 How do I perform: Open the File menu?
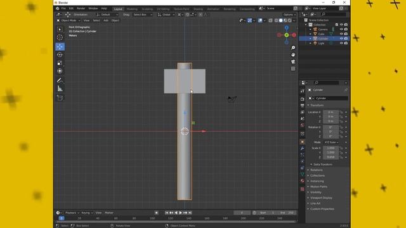[x=63, y=8]
